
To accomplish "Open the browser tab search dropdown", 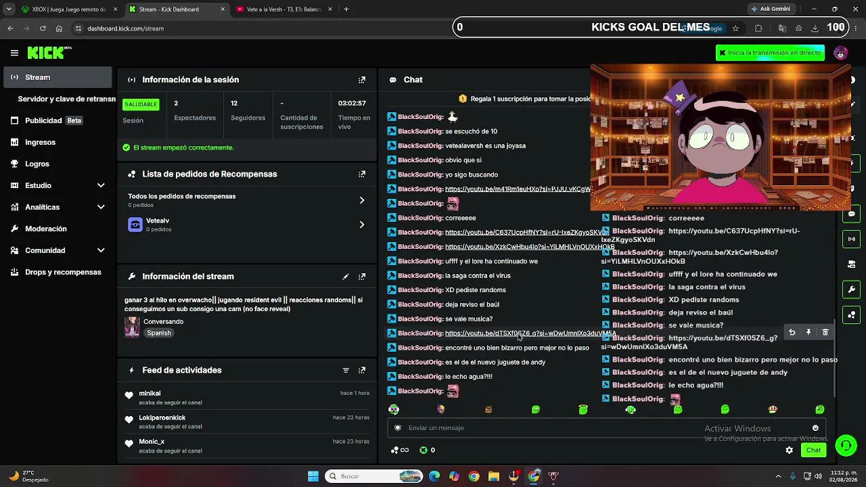I will point(9,9).
